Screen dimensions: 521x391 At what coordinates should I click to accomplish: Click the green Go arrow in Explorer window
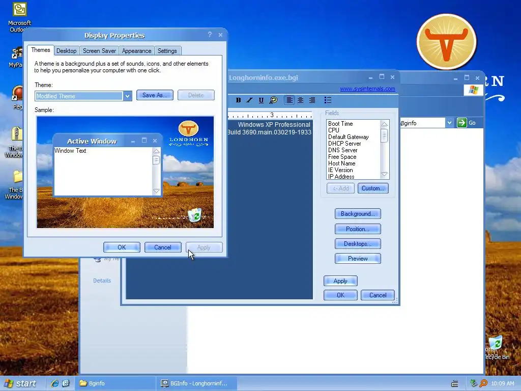(x=461, y=123)
